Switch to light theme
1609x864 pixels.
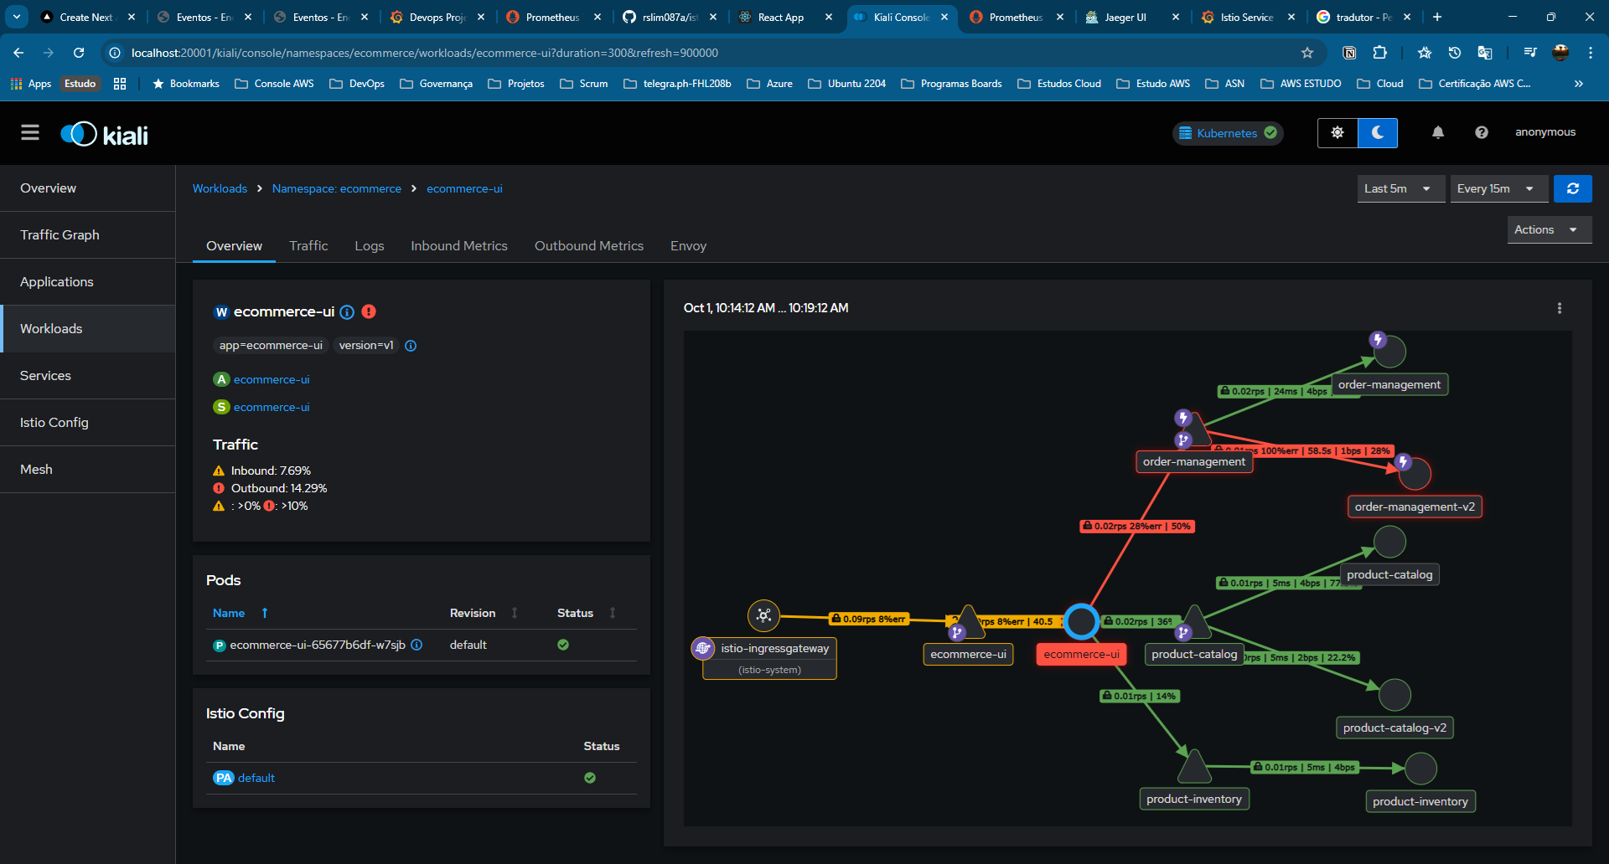[1337, 132]
